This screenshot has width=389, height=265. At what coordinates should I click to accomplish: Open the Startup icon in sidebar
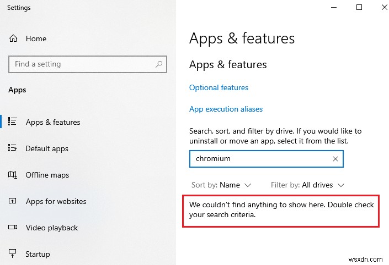(x=13, y=254)
